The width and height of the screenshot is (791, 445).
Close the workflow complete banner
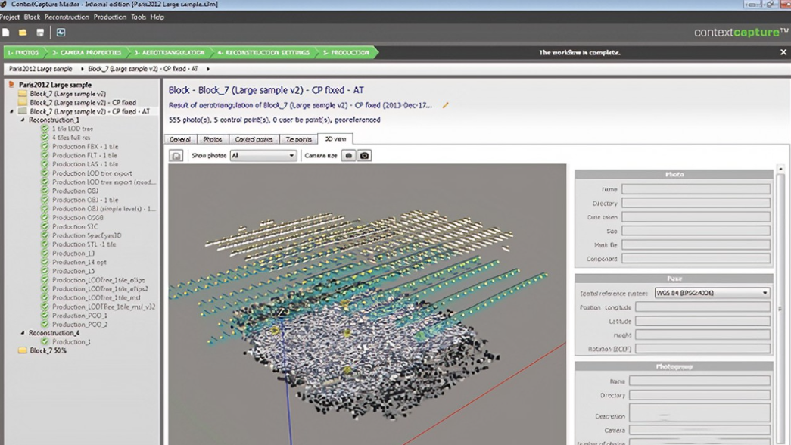tap(783, 52)
